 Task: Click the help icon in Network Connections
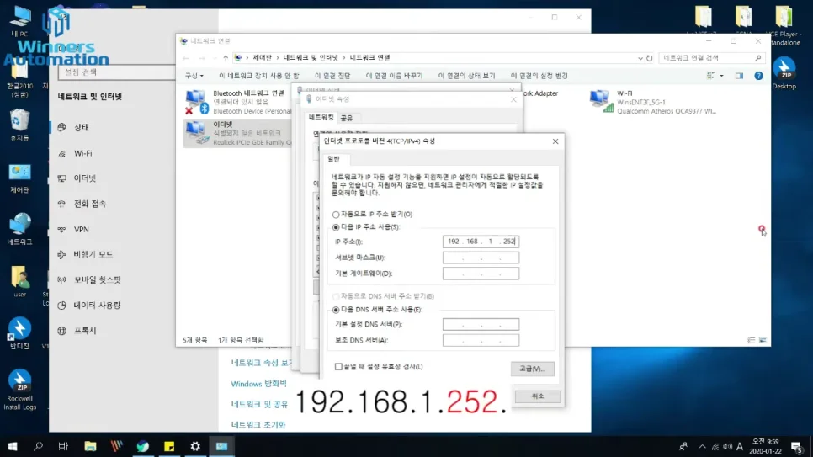click(x=758, y=76)
